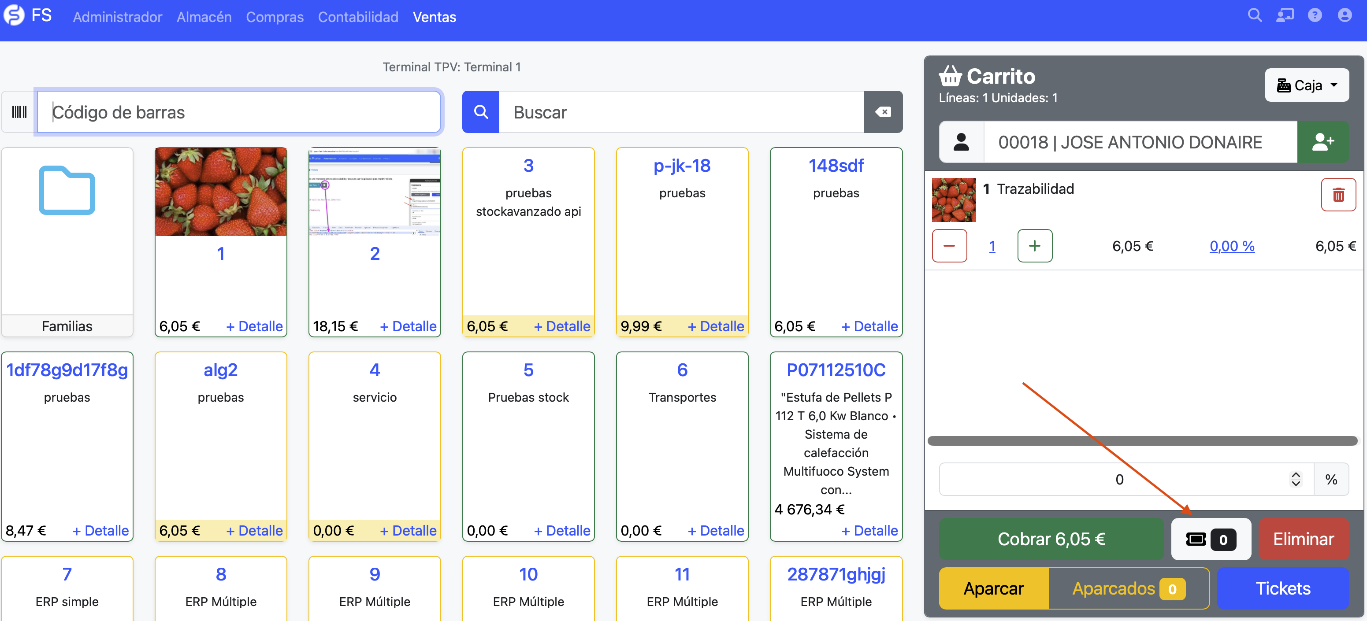
Task: Adjust the global discount number spinner
Action: (x=1295, y=480)
